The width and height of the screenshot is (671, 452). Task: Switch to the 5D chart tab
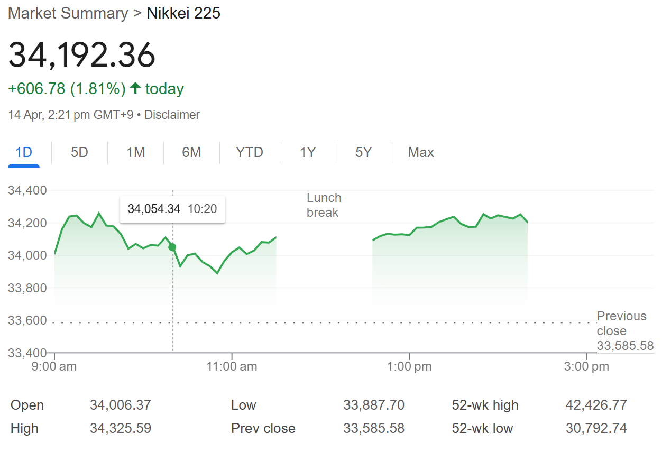tap(79, 153)
